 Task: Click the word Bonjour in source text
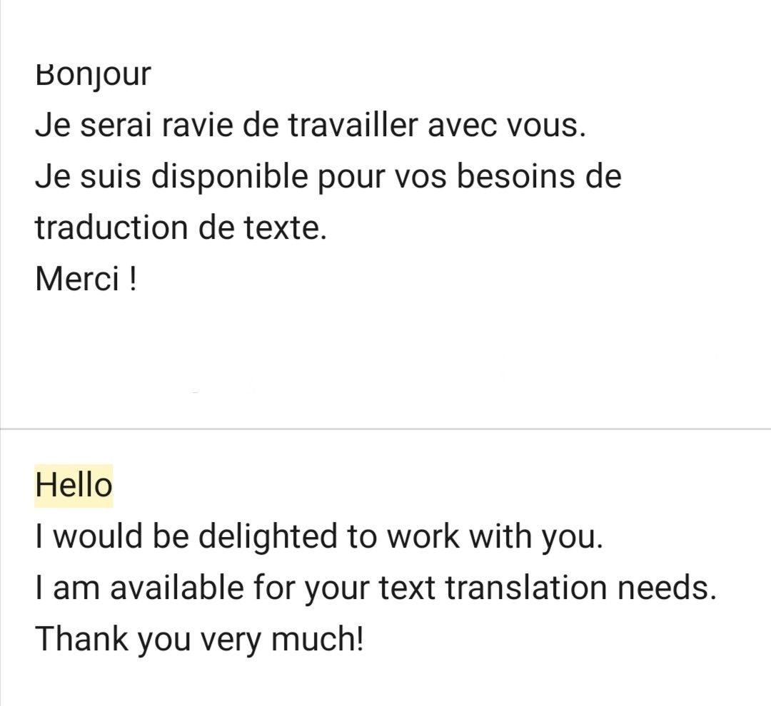coord(93,75)
